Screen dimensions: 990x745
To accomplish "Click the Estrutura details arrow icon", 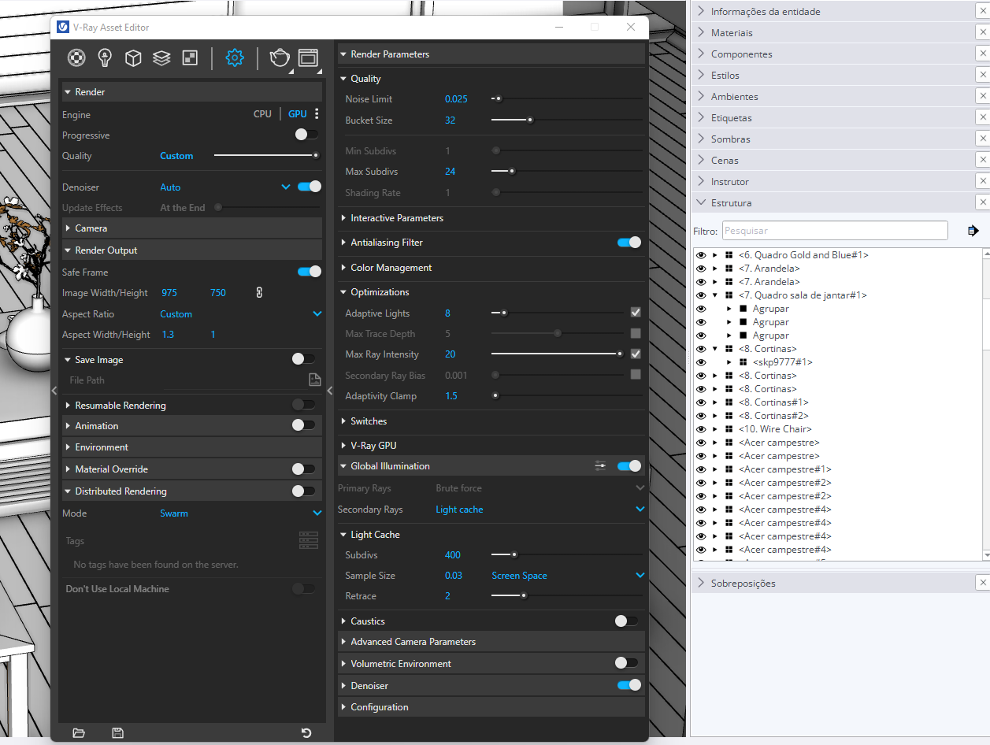I will click(973, 231).
